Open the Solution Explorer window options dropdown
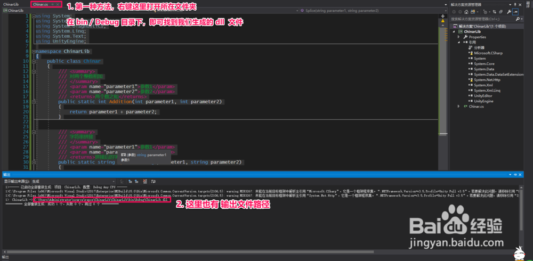Image resolution: width=533 pixels, height=261 pixels. tap(510, 4)
